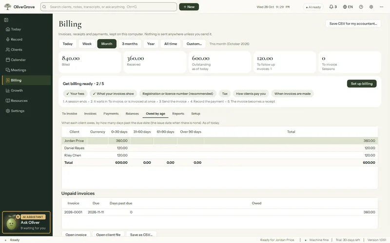The image size is (390, 243).
Task: Open the top bar gear settings
Action: tap(371, 7)
